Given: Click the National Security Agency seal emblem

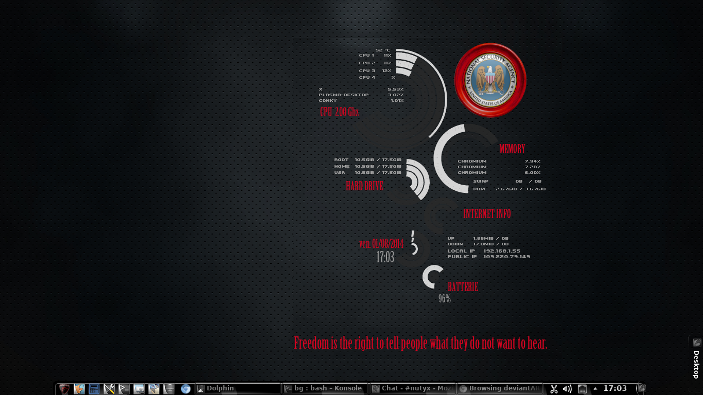Looking at the screenshot, I should (490, 80).
